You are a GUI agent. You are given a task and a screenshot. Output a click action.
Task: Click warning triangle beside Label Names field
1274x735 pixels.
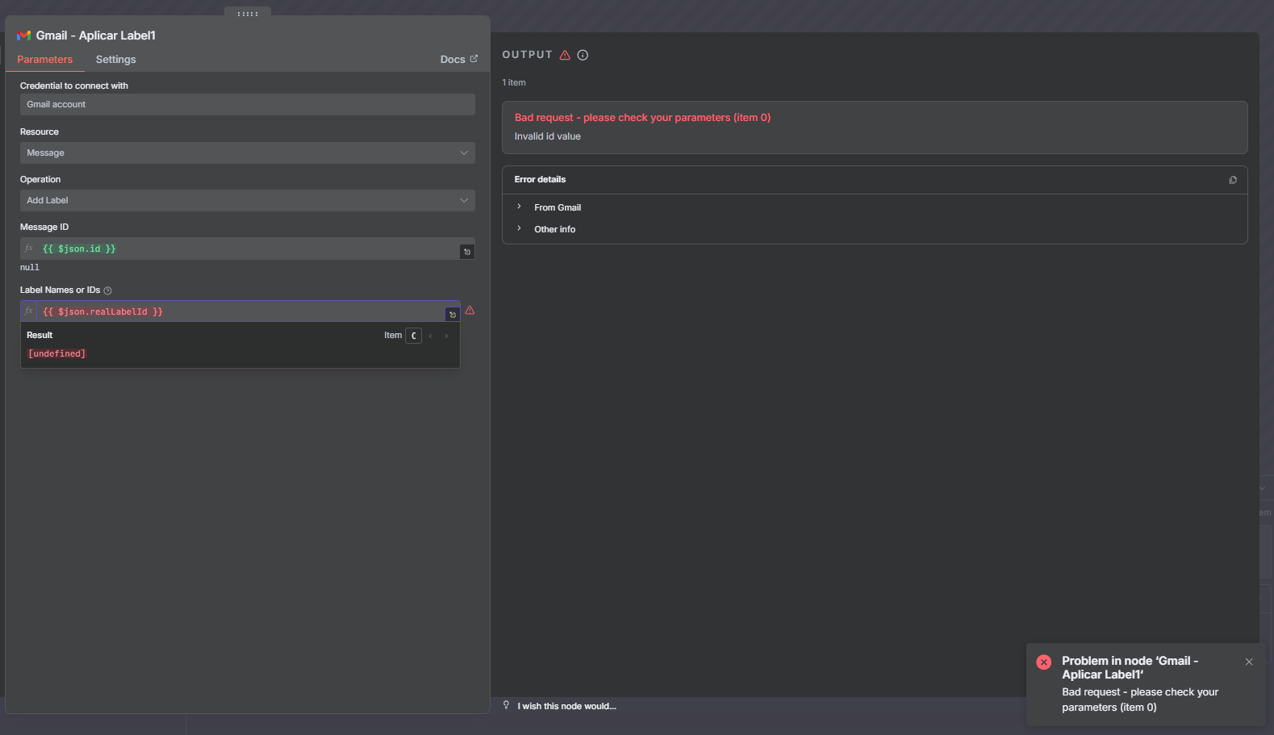pyautogui.click(x=470, y=311)
